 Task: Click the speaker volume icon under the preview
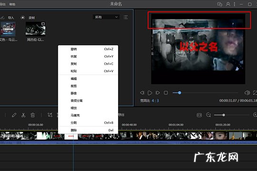click(247, 93)
